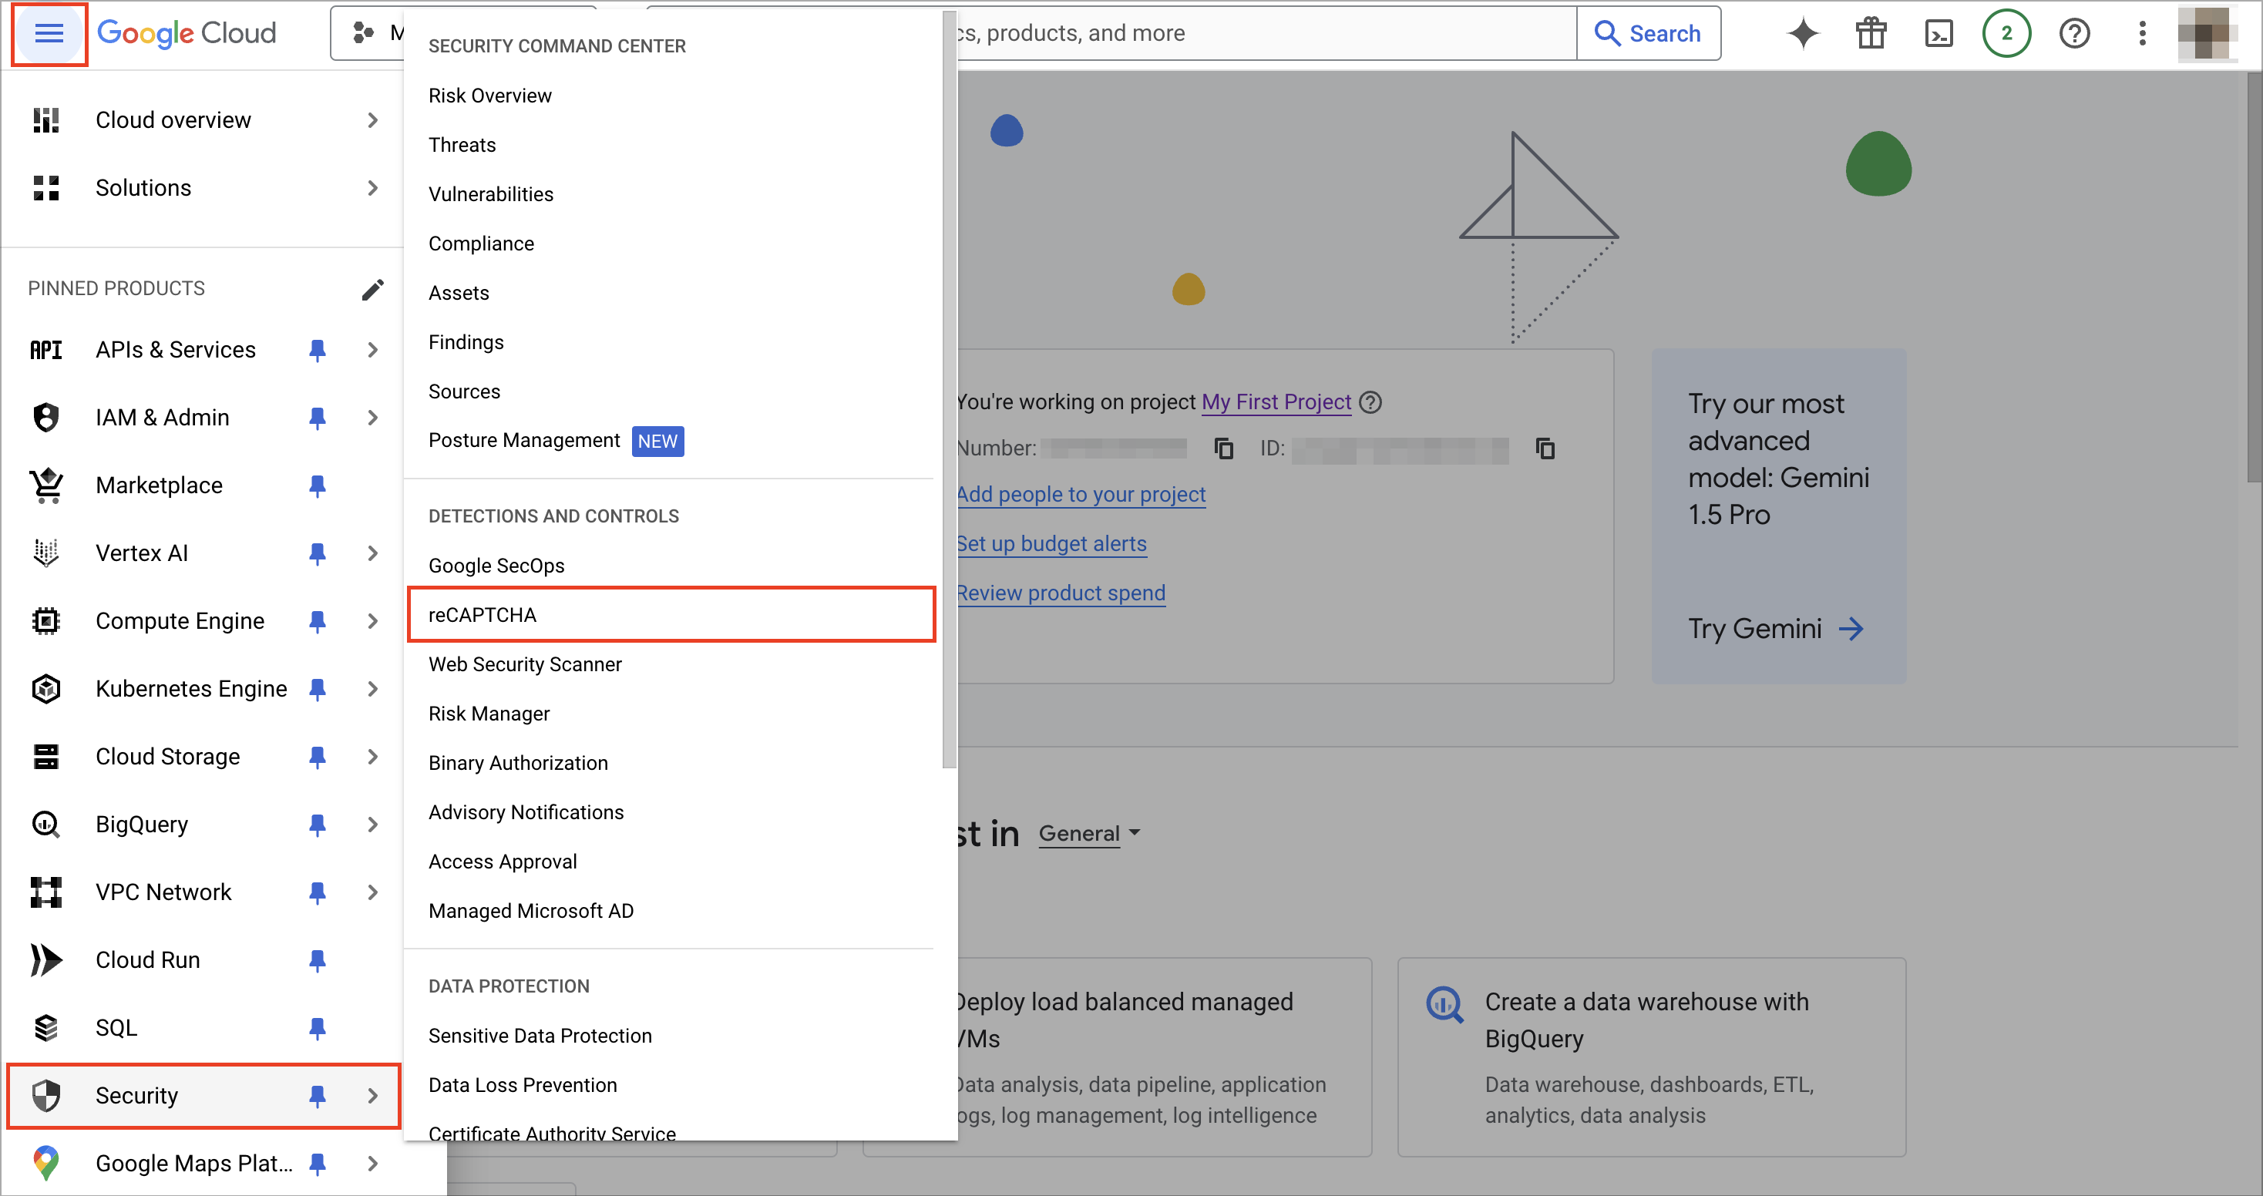
Task: Edit pinned products with pencil icon
Action: pyautogui.click(x=372, y=289)
